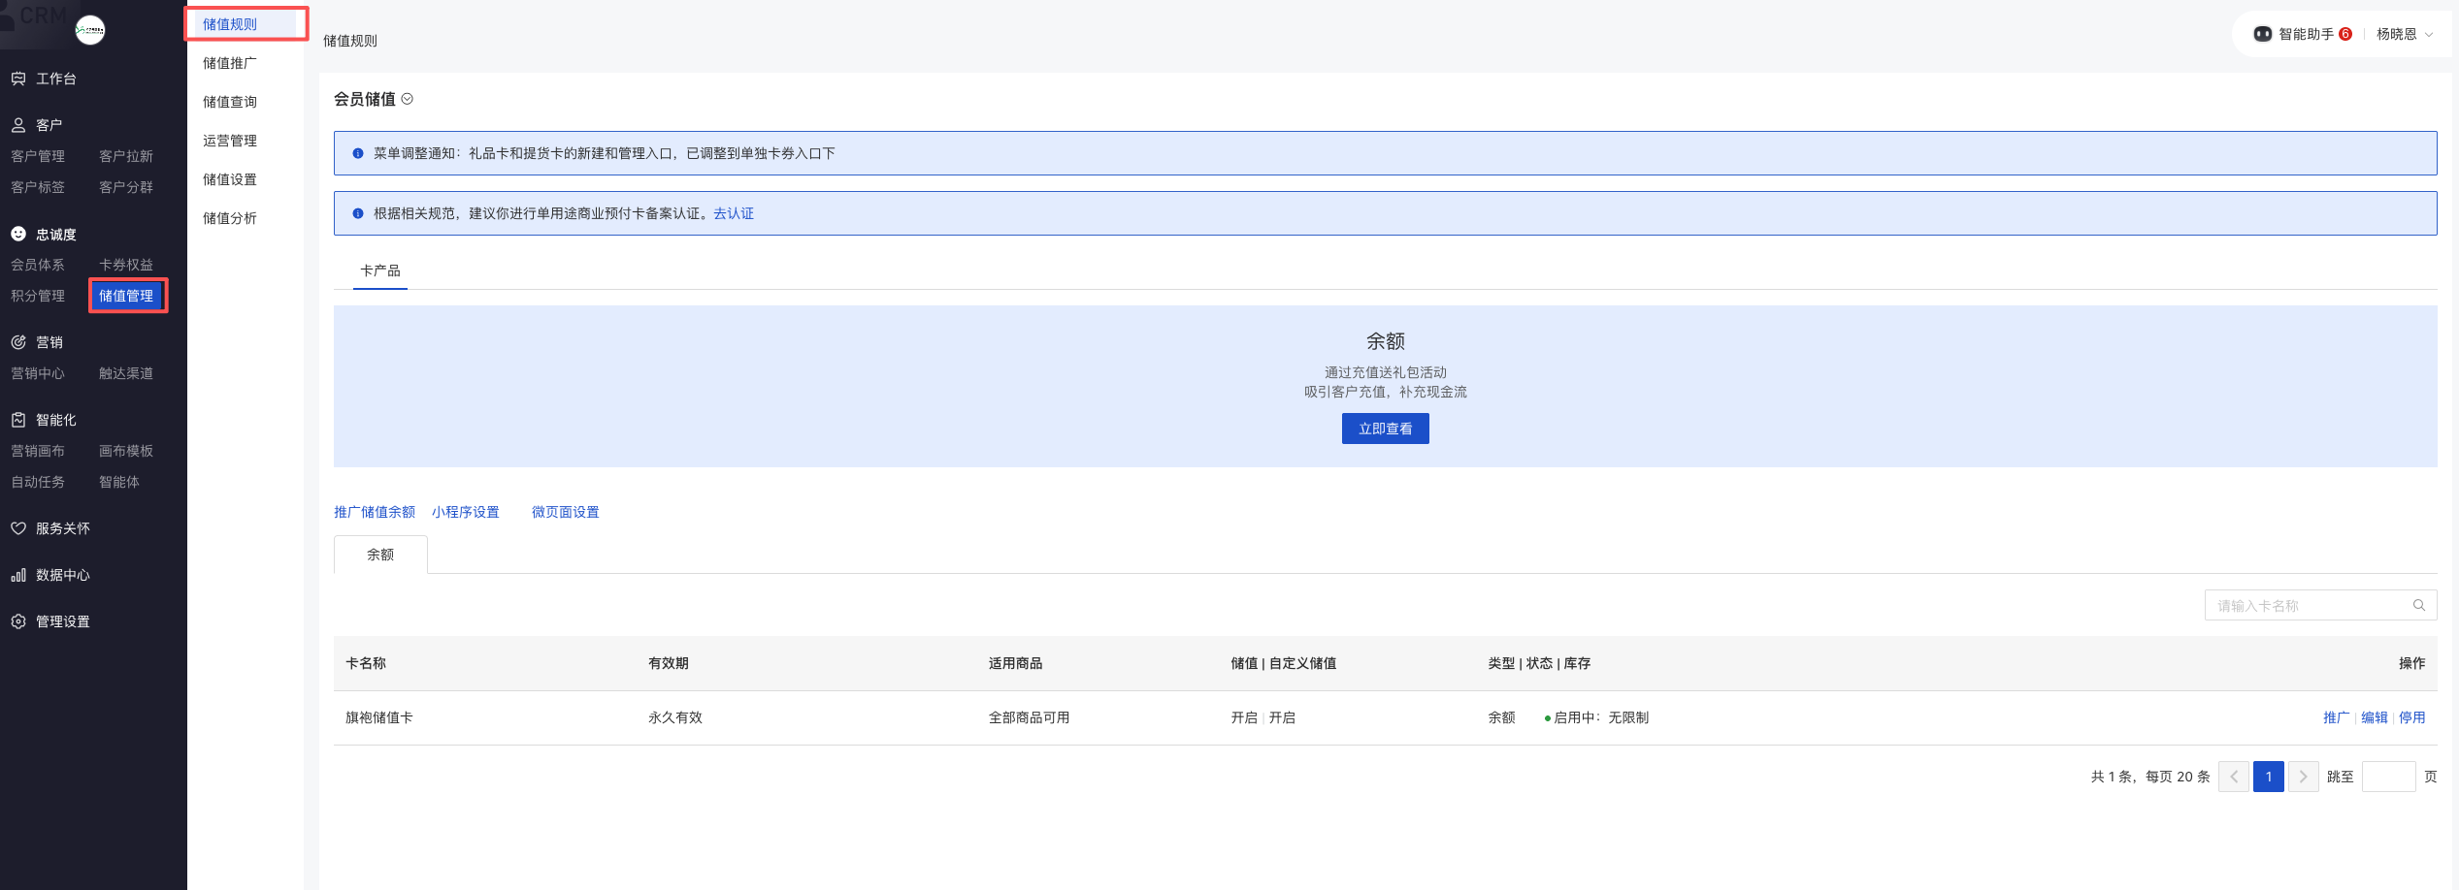The width and height of the screenshot is (2459, 890).
Task: Expand the 会员储值 dropdown chevron
Action: [408, 99]
